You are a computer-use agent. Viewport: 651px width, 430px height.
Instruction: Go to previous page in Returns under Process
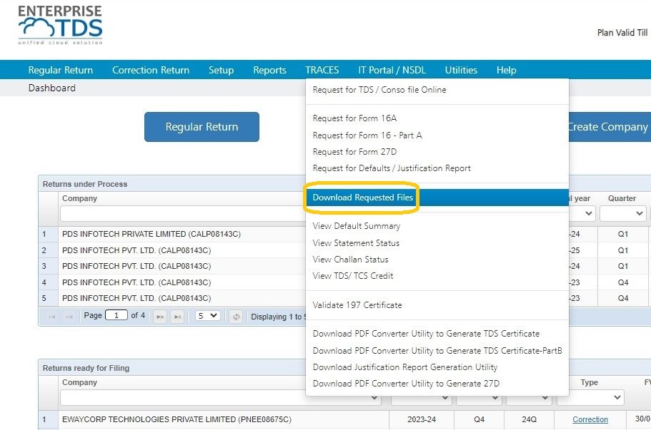point(69,317)
